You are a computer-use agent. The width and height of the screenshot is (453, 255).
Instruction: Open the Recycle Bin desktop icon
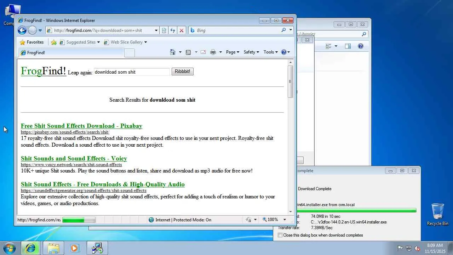coord(438,214)
